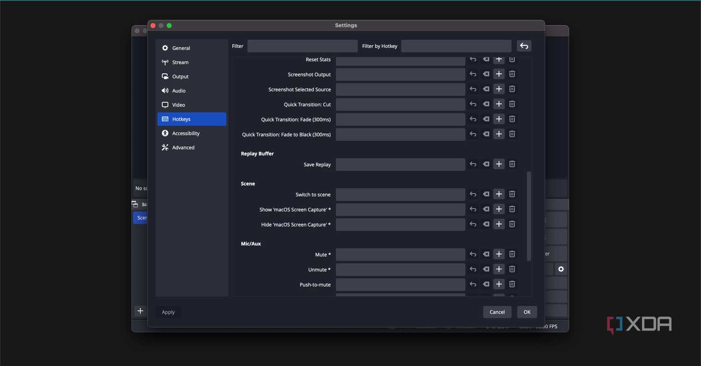Clear the Switch to scene hotkey
Viewport: 701px width, 366px height.
point(486,194)
